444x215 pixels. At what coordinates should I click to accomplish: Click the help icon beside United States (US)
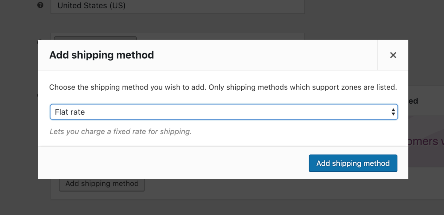[40, 4]
